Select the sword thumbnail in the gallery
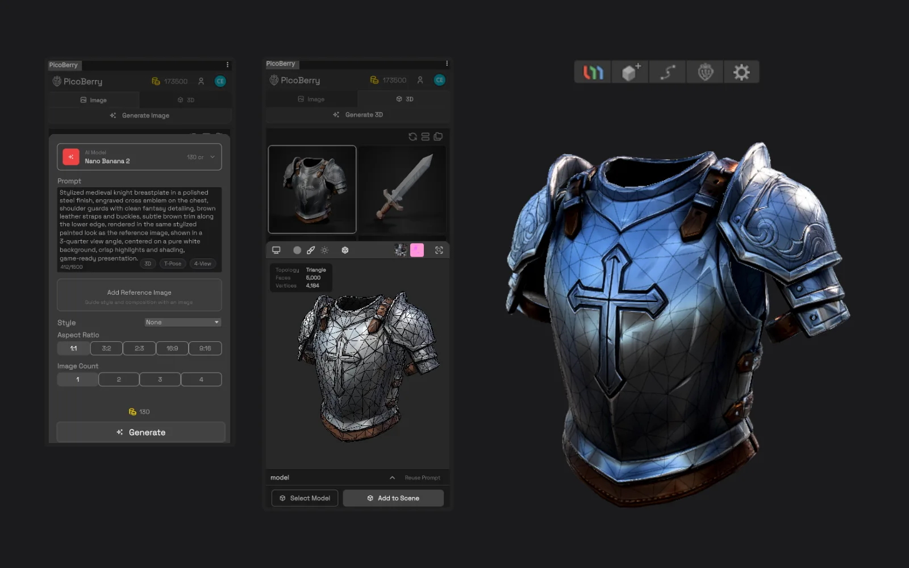 tap(402, 189)
